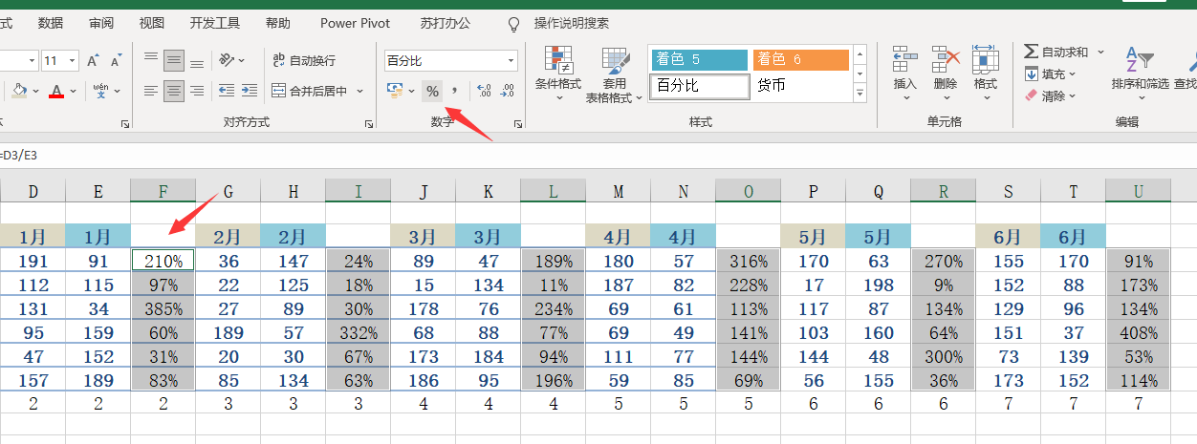The width and height of the screenshot is (1197, 444).
Task: Expand the merge and center dropdown arrow
Action: 360,92
